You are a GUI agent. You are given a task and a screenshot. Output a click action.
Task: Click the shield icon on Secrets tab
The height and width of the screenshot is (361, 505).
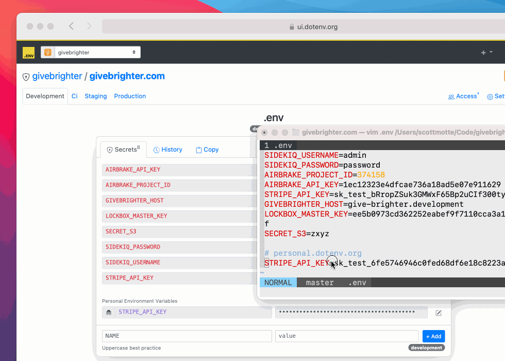click(x=109, y=150)
